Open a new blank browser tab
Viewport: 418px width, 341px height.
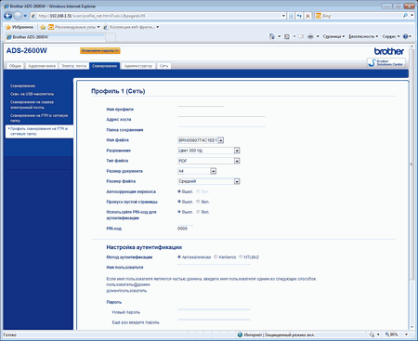(111, 37)
